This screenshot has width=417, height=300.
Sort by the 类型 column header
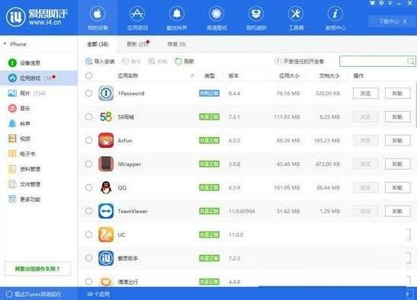[x=210, y=76]
